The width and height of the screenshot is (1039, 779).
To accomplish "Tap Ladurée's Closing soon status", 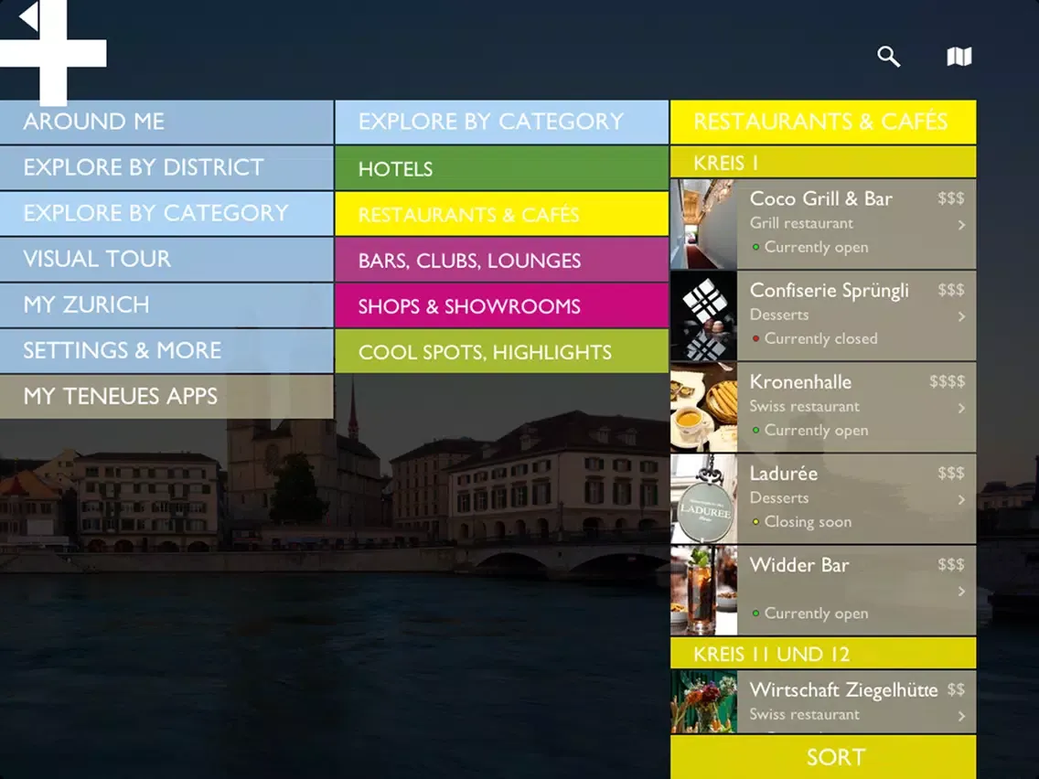I will tap(802, 522).
